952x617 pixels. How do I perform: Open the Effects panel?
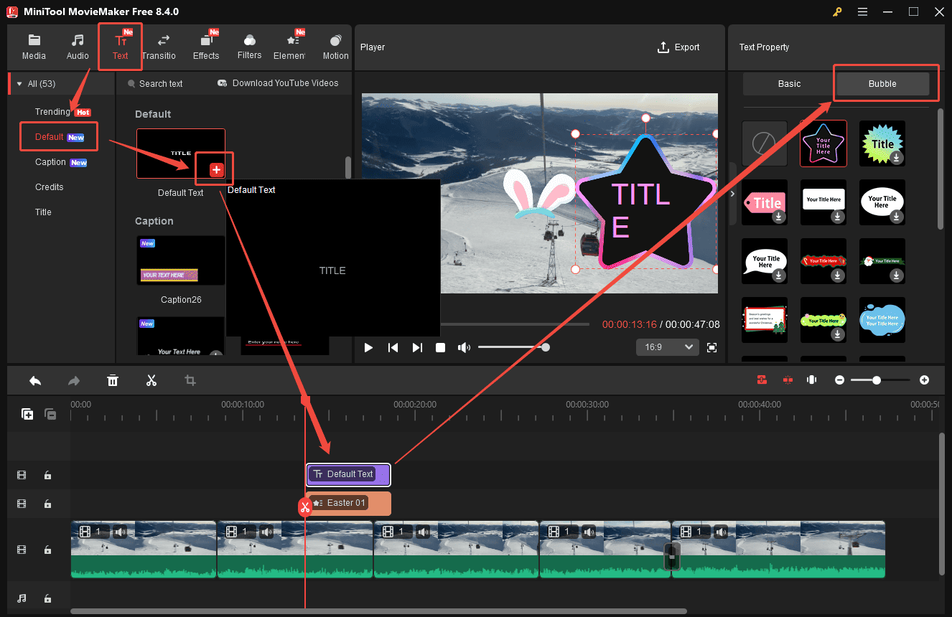[206, 46]
